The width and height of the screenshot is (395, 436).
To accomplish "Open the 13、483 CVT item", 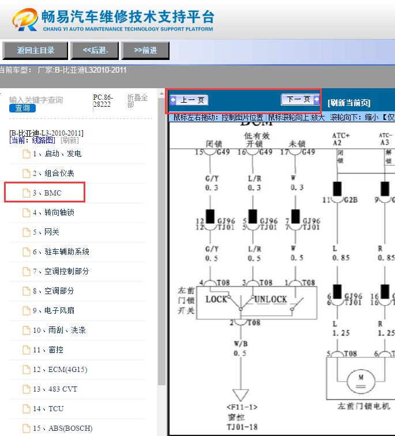I will [55, 389].
